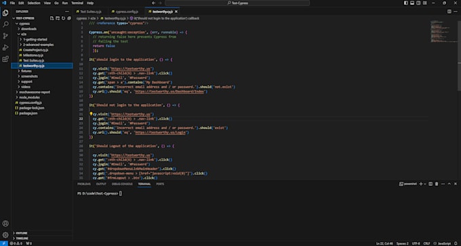Split the editor to the right
The height and width of the screenshot is (246, 461).
[x=449, y=11]
